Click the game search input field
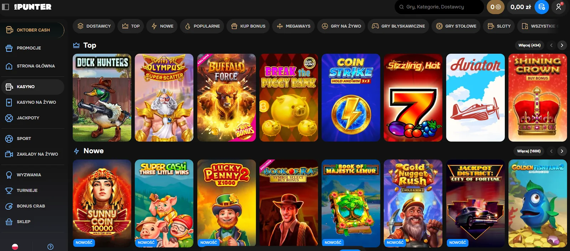This screenshot has height=251, width=570. 440,7
